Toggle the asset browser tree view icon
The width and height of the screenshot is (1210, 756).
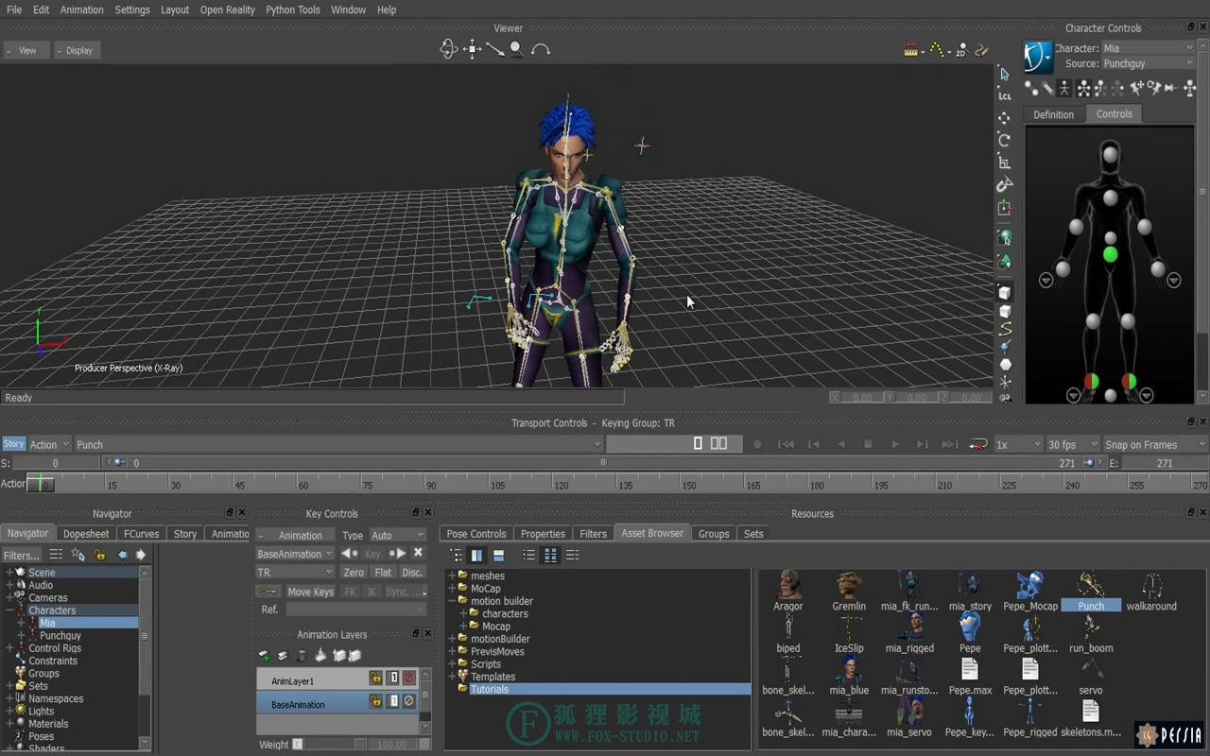(x=456, y=556)
